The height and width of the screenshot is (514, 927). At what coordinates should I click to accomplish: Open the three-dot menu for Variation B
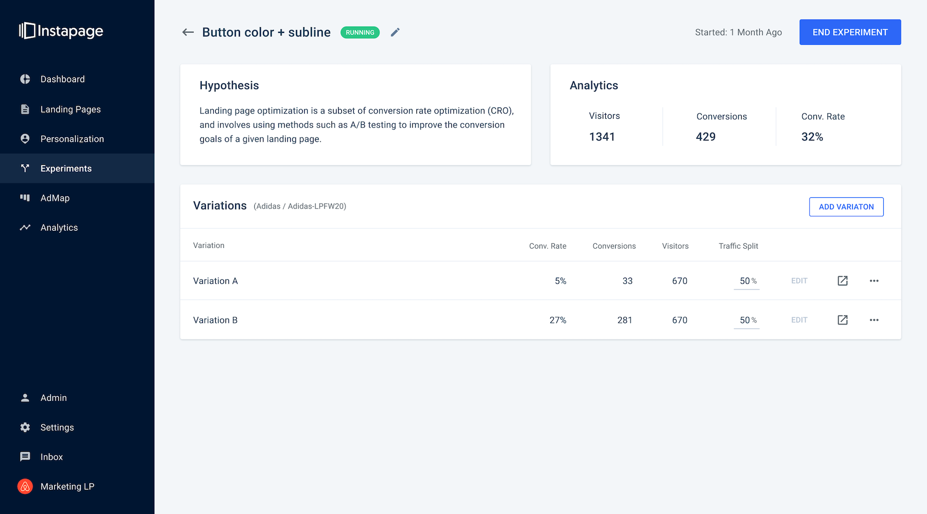point(873,320)
